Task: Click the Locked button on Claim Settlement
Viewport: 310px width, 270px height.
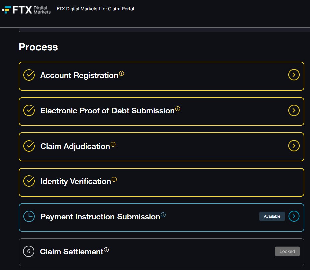Action: (287, 251)
